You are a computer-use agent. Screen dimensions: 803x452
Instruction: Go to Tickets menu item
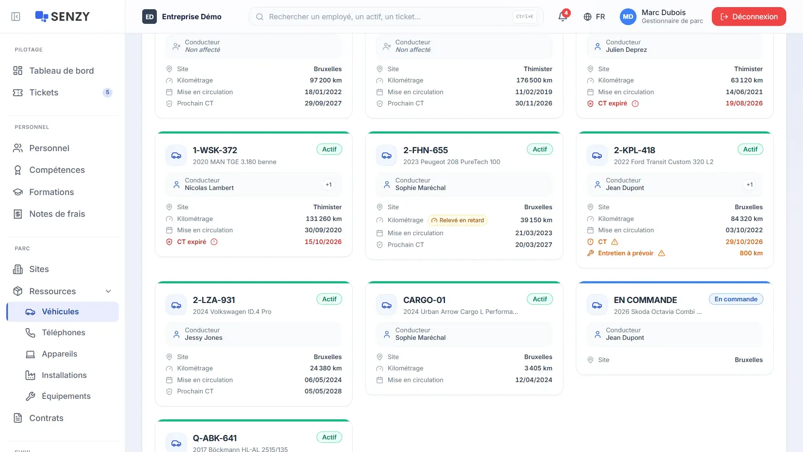[x=63, y=92]
